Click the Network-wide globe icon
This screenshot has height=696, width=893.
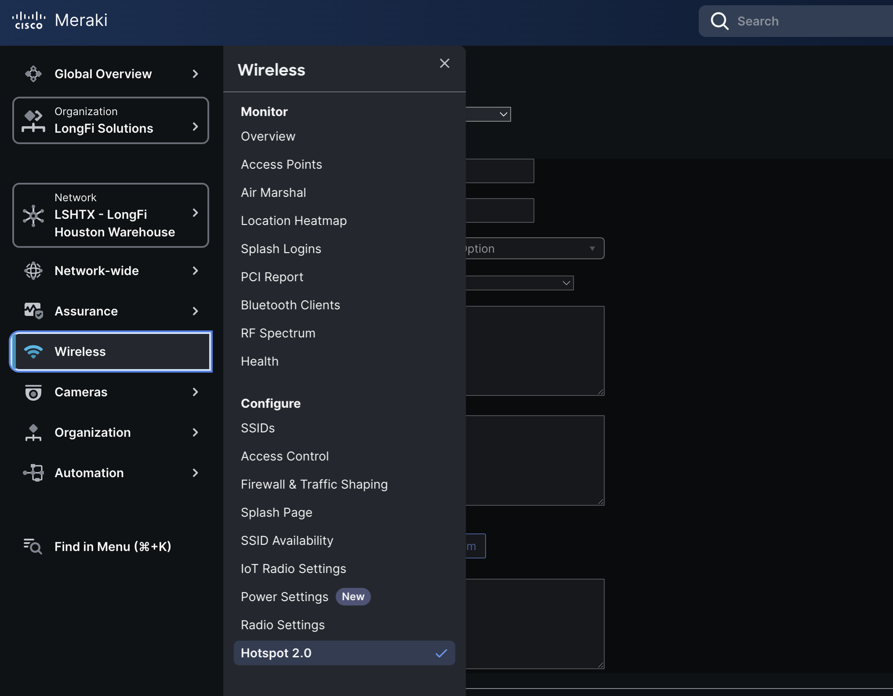coord(33,271)
